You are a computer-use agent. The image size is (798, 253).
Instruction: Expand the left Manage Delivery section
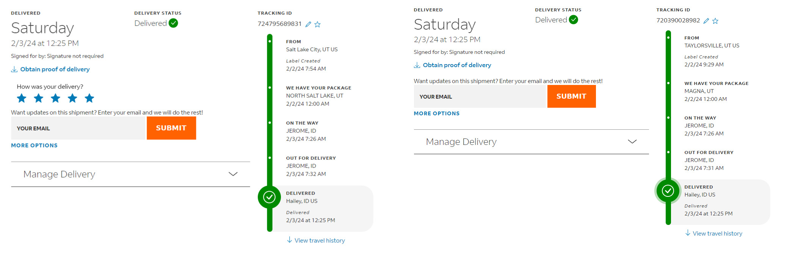[x=130, y=174]
